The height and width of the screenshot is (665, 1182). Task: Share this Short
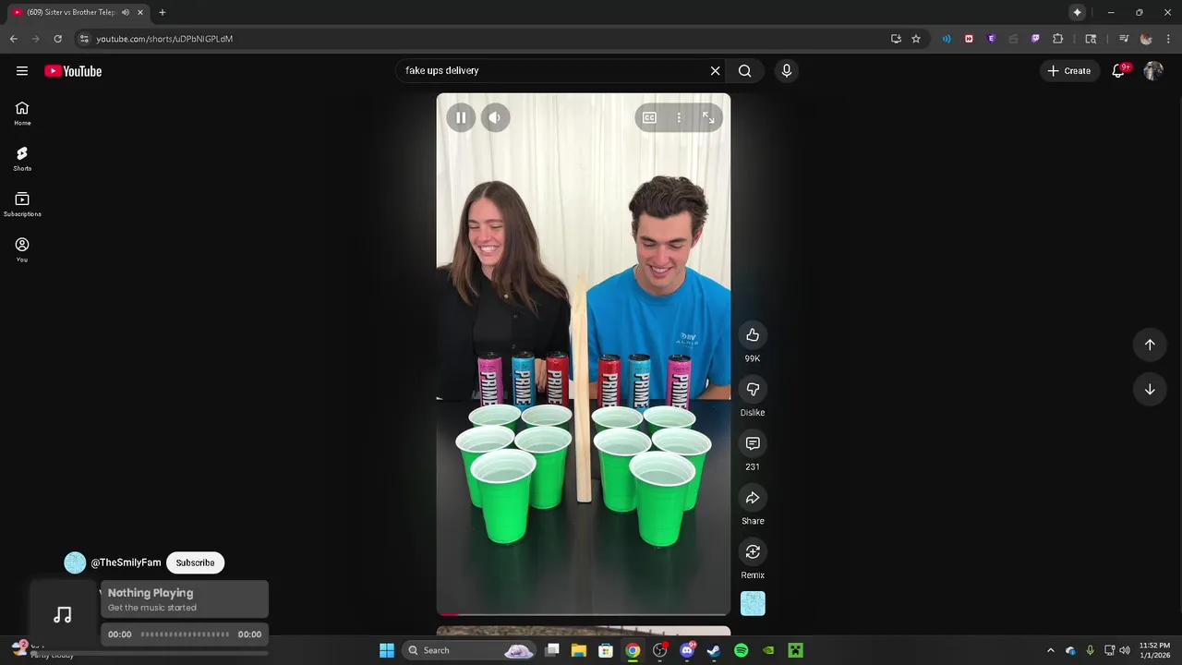[x=753, y=498]
